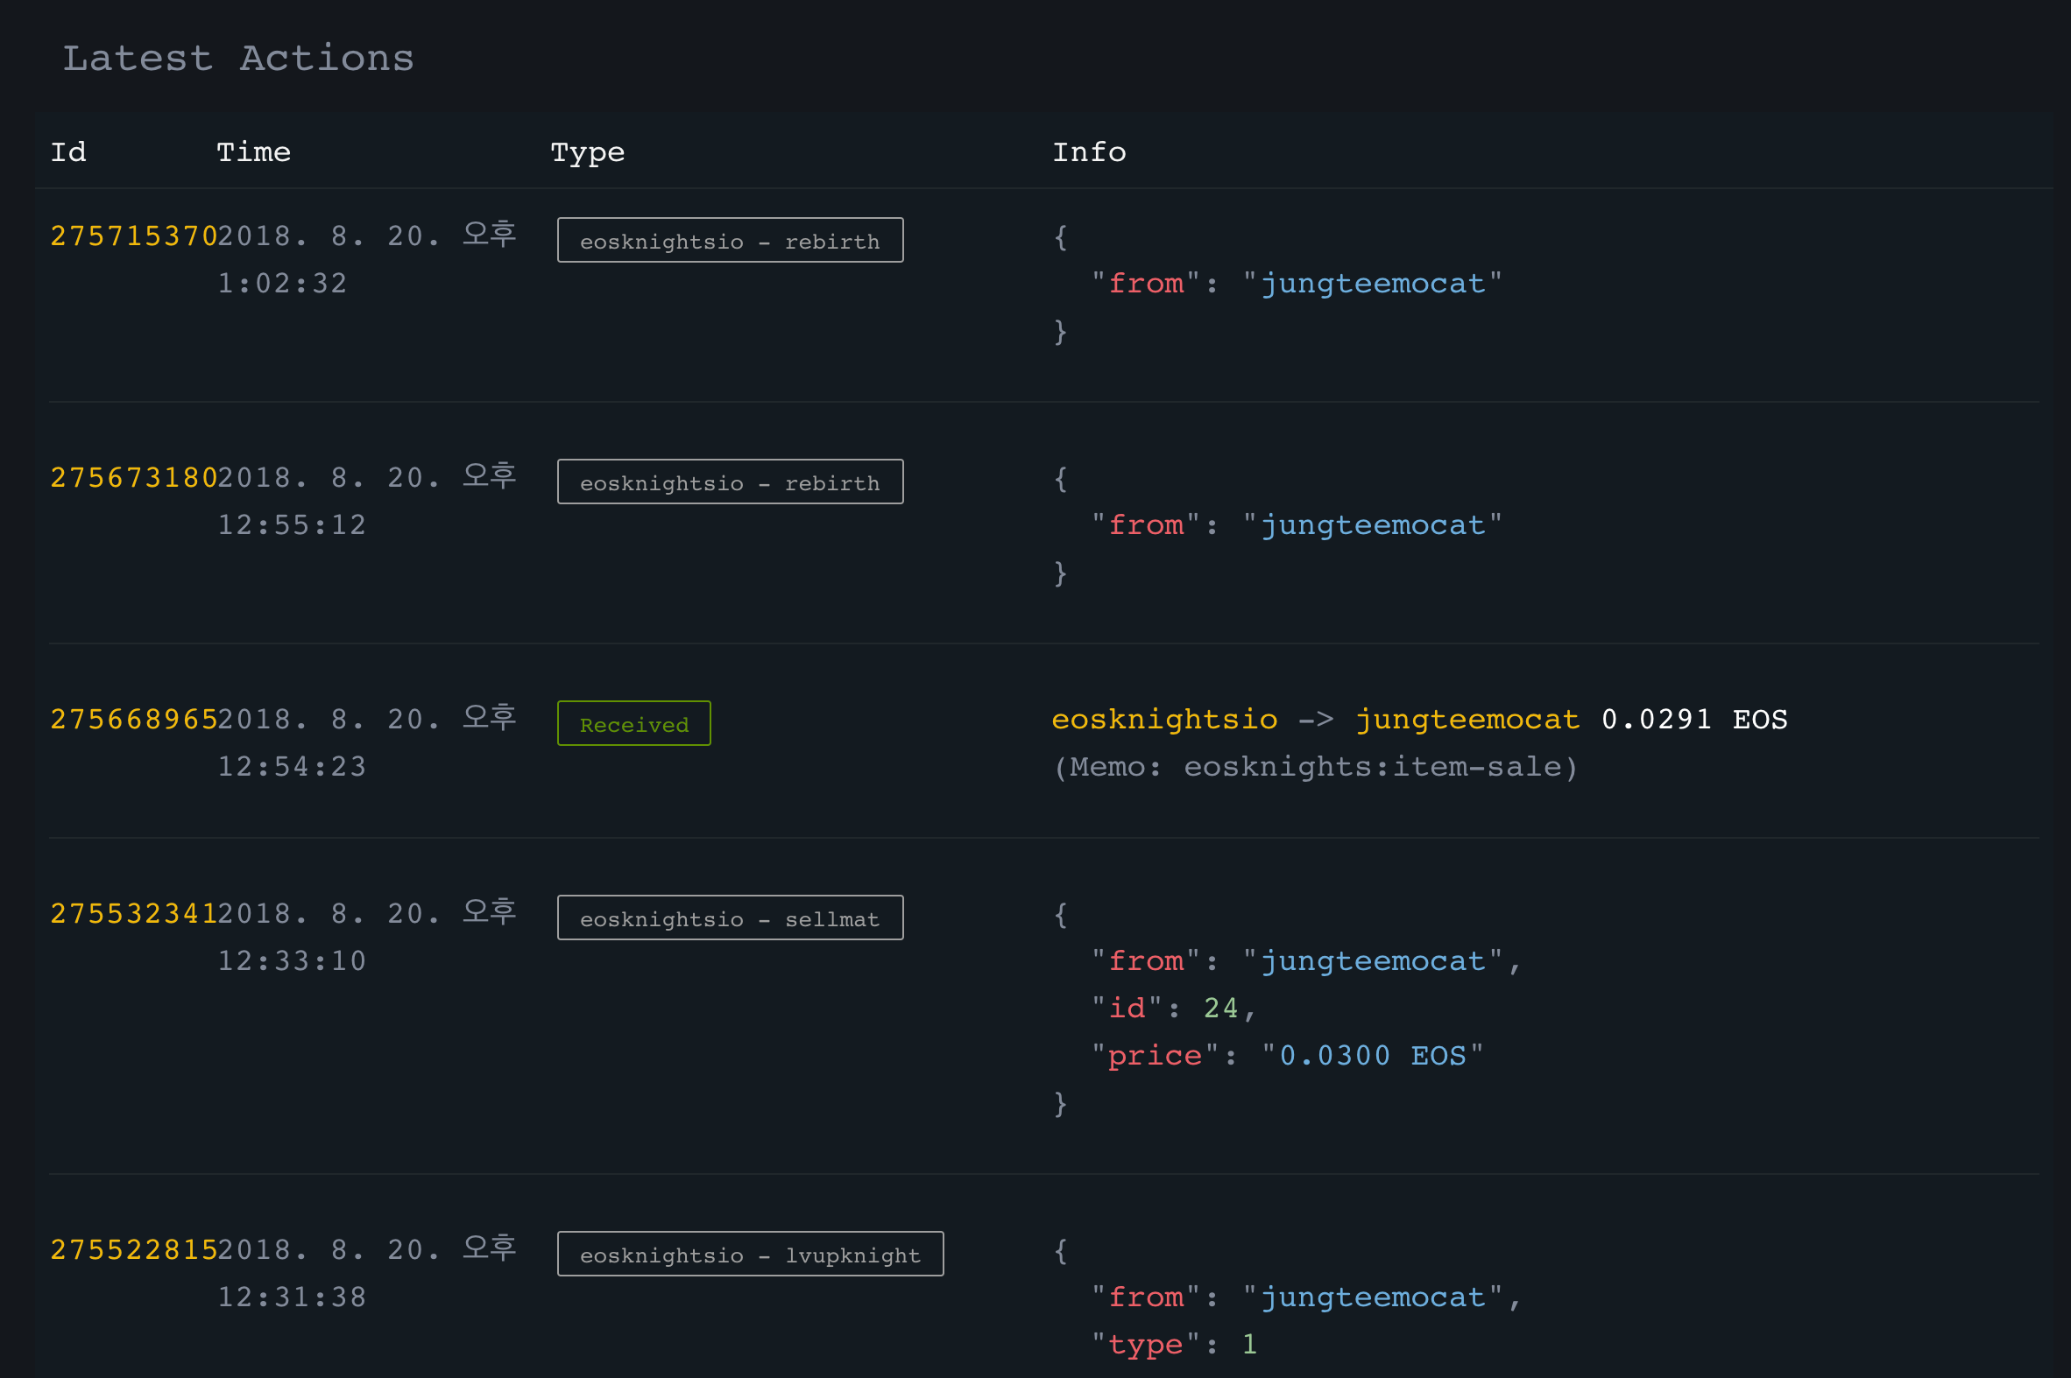Click the Info column header
This screenshot has height=1378, width=2071.
[x=1089, y=152]
